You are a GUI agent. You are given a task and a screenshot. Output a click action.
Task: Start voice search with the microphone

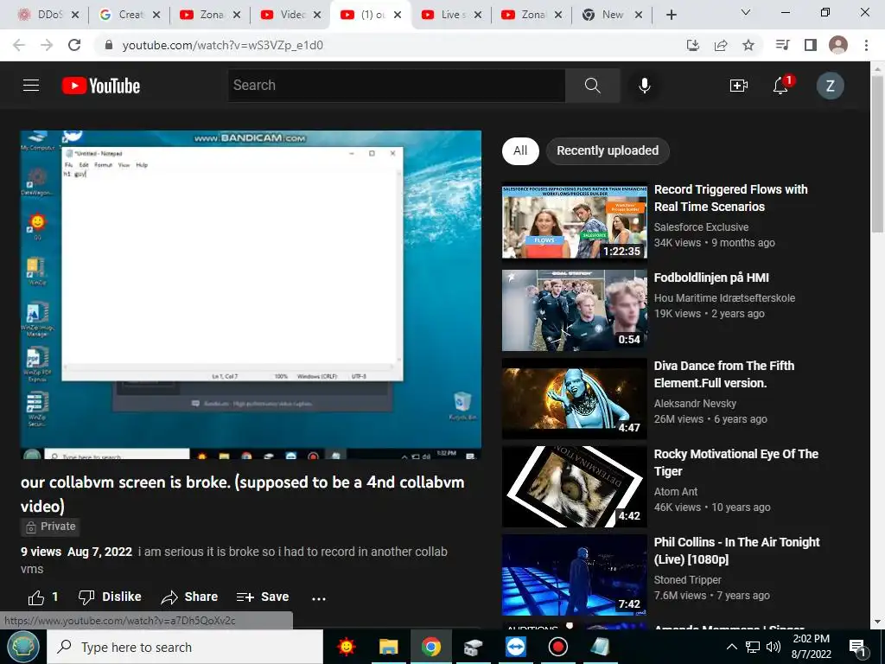click(x=644, y=86)
